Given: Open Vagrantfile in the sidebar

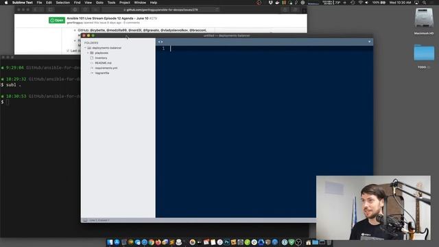Looking at the screenshot, I should (x=102, y=73).
